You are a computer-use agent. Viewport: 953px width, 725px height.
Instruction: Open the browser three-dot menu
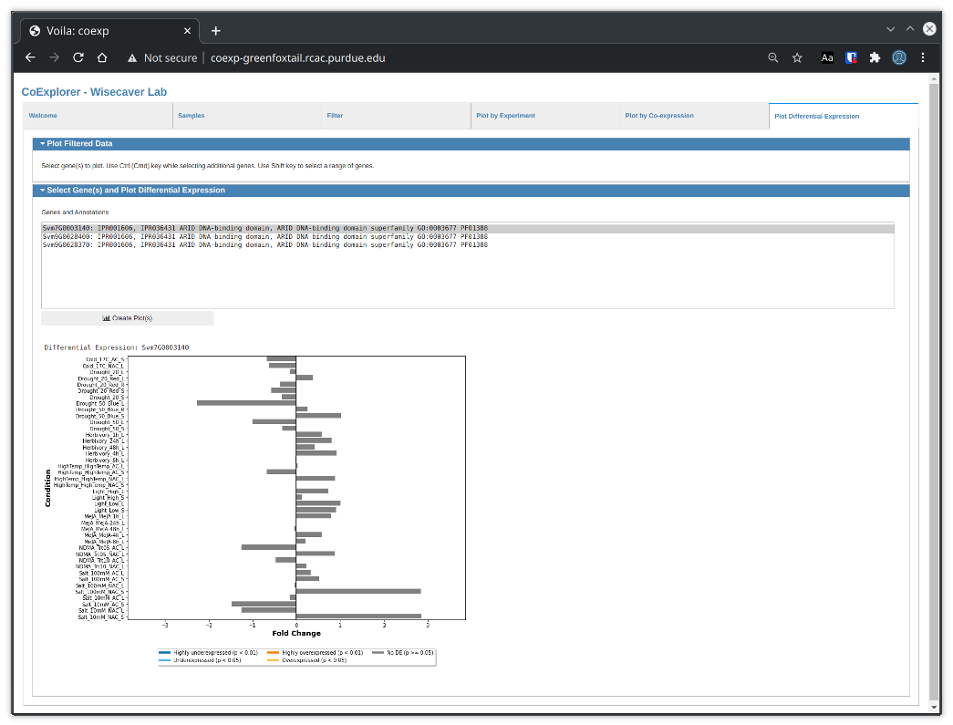(x=923, y=57)
